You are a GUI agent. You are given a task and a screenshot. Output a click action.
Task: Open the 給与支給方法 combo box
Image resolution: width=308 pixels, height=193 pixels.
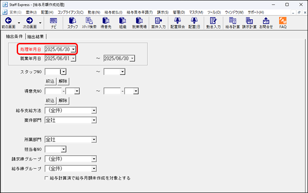click(x=71, y=111)
